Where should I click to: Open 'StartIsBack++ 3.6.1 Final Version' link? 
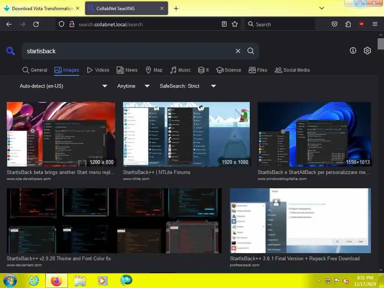pyautogui.click(x=295, y=258)
